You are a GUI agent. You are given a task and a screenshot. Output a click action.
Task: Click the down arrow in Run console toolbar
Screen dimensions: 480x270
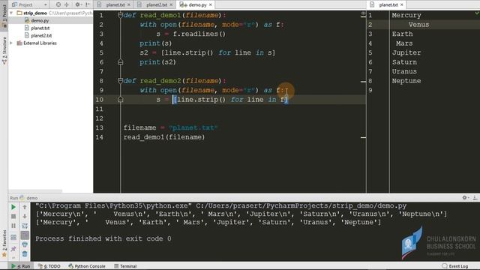(x=25, y=217)
